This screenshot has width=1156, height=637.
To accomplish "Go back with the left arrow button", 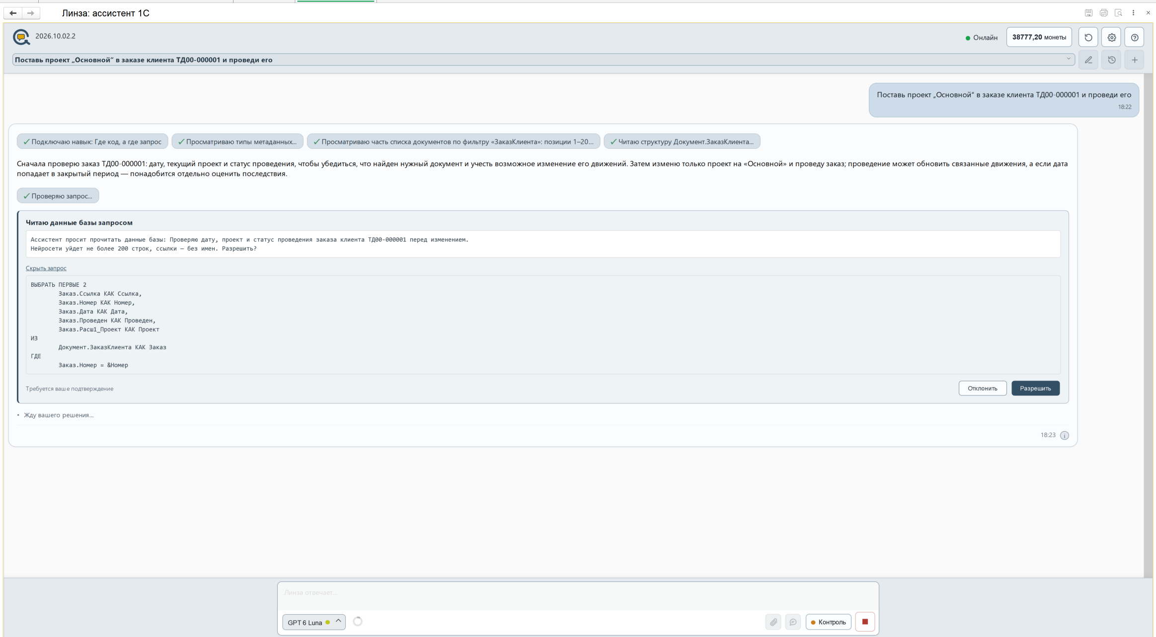I will tap(13, 13).
